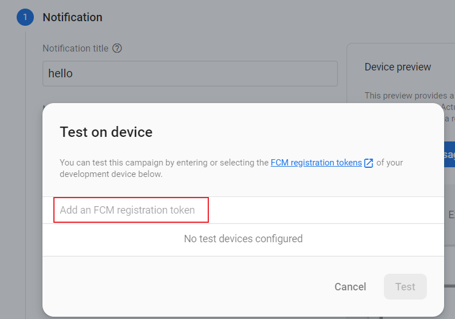Select the Notification title field containing hello
This screenshot has width=455, height=319.
pyautogui.click(x=190, y=74)
